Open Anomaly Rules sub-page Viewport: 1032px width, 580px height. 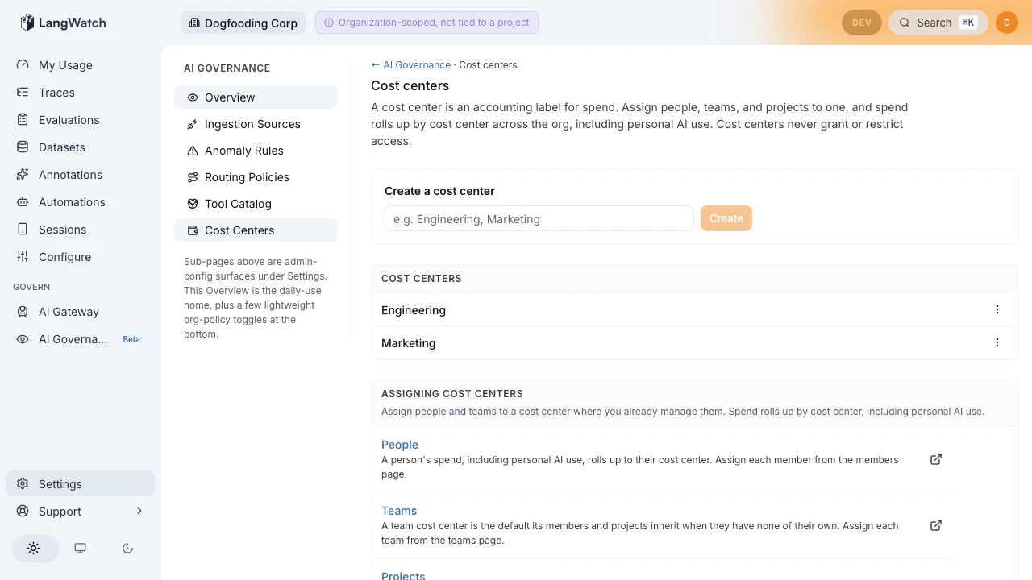click(x=256, y=151)
